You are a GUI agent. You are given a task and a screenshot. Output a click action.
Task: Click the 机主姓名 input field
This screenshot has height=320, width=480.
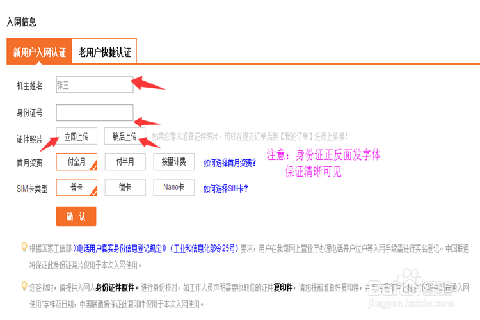(95, 85)
